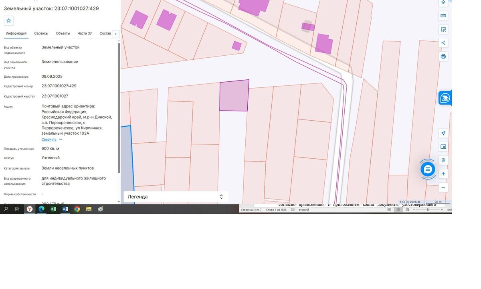Click the Землепользование value
This screenshot has width=481, height=289.
click(x=60, y=62)
